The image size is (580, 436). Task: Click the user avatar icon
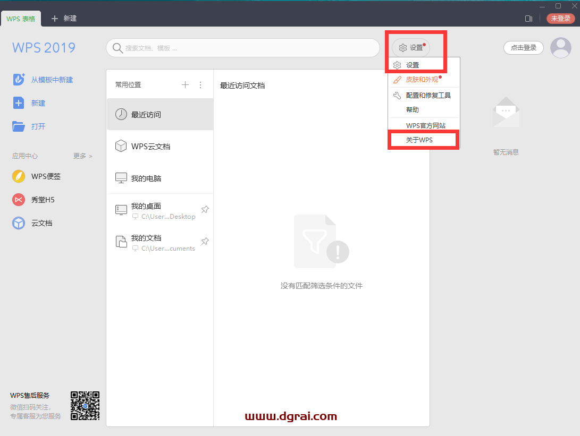click(x=561, y=48)
